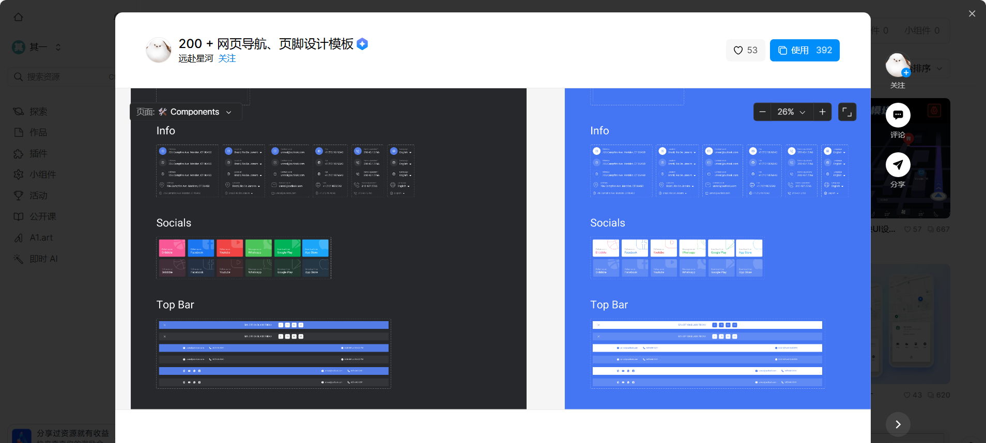The width and height of the screenshot is (986, 443).
Task: Click the 使用 392 use button
Action: [x=805, y=50]
